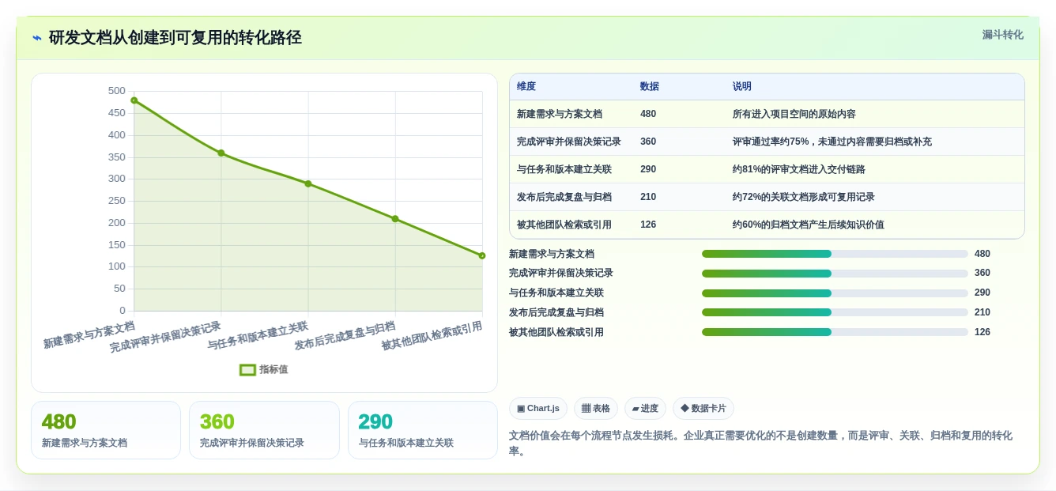This screenshot has height=491, width=1056.
Task: Click the lightning icon beside the title
Action: point(37,38)
